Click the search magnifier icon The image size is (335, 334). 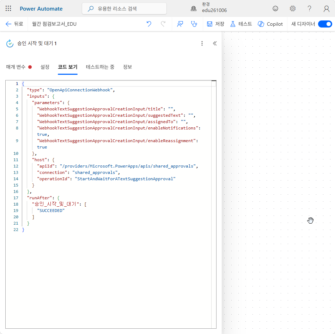91,8
